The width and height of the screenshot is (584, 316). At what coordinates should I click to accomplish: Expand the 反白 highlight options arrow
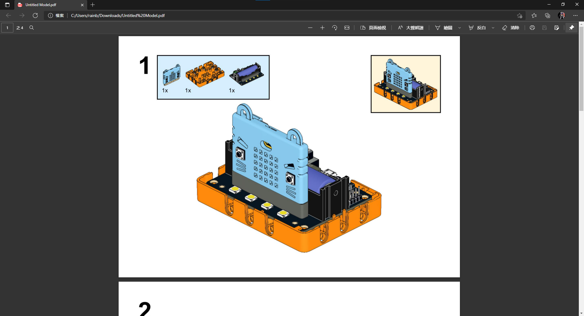[493, 28]
